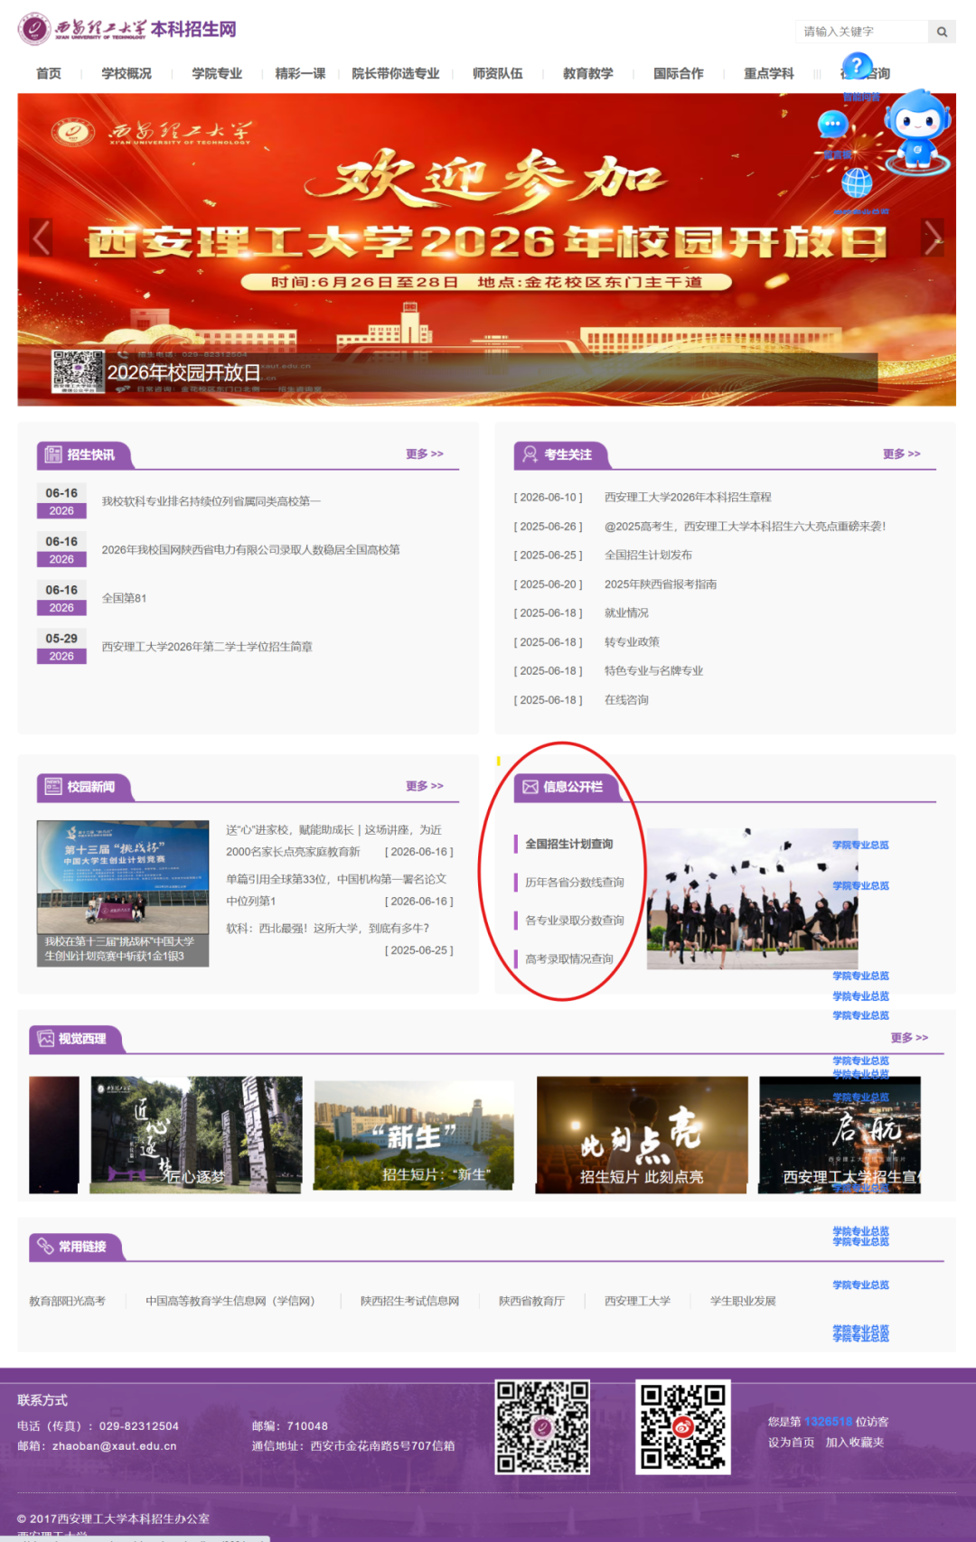Image resolution: width=976 pixels, height=1542 pixels.
Task: Click 更多 in 招生快讯 section
Action: click(x=425, y=454)
